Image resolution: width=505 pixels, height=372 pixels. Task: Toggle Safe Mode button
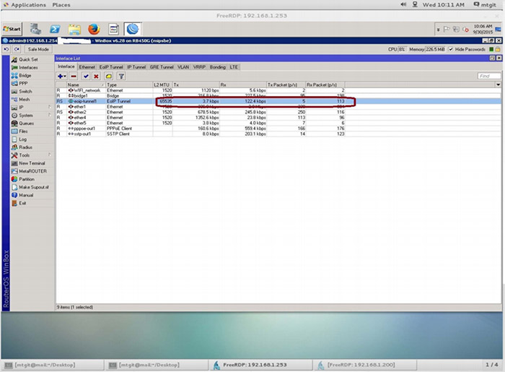coord(38,49)
